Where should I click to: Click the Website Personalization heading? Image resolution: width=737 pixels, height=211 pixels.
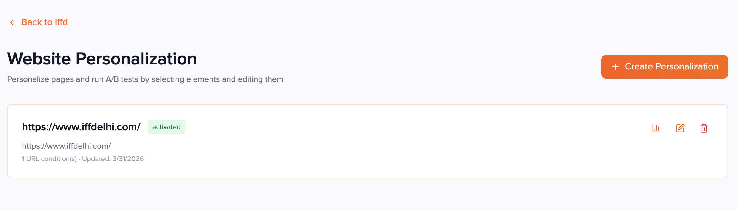(102, 59)
